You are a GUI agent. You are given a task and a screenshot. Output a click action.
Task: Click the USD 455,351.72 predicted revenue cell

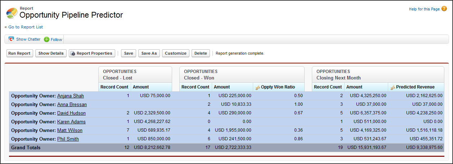click(426, 139)
